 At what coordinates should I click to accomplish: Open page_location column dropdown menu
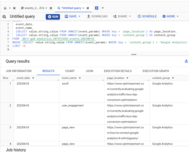pyautogui.click(x=127, y=78)
